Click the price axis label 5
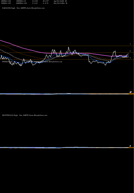Screen dimensions: 134x193 (x=130, y=58)
